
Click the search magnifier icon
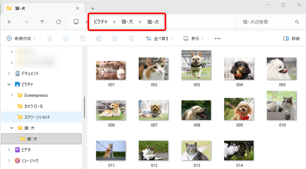[x=297, y=22]
